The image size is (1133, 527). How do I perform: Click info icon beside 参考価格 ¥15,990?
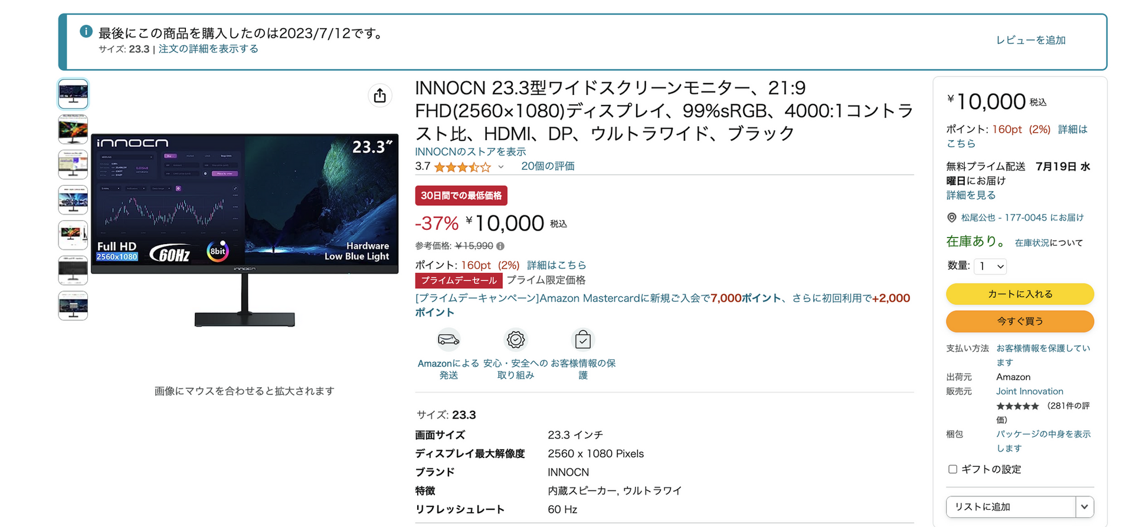click(500, 246)
